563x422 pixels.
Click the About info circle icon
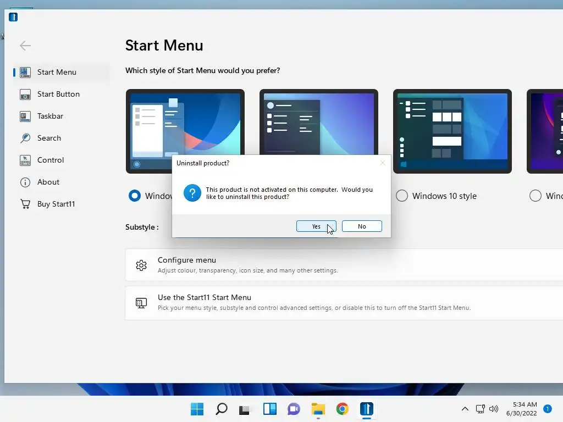[x=25, y=182]
